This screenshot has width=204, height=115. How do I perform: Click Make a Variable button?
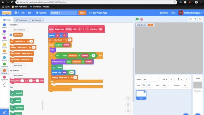pyautogui.click(x=19, y=30)
